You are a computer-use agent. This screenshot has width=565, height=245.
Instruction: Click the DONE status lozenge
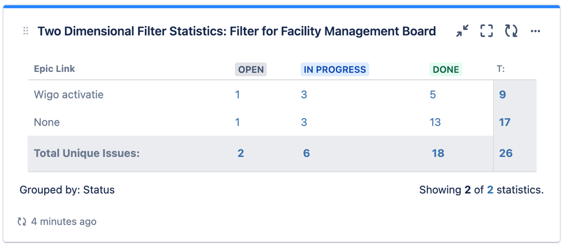(x=446, y=70)
